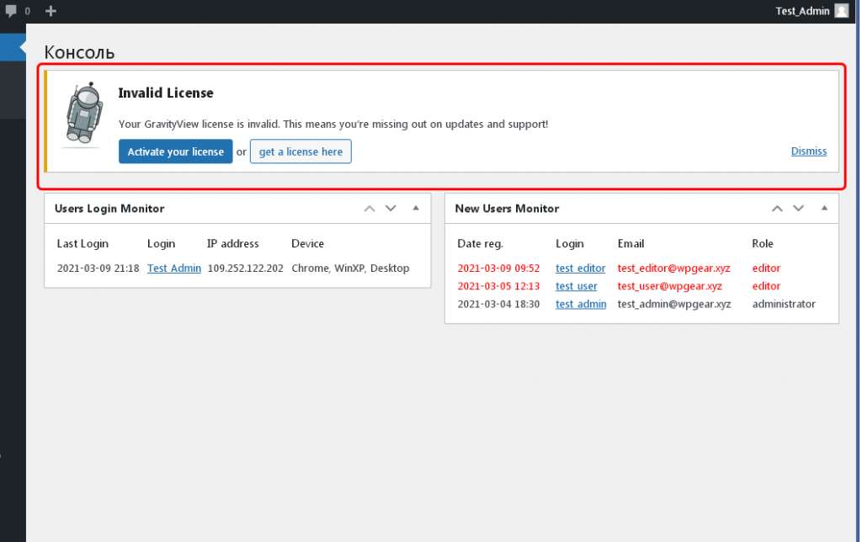Click the Test_Admin account name
Screen dimensions: 862x542
[x=802, y=11]
